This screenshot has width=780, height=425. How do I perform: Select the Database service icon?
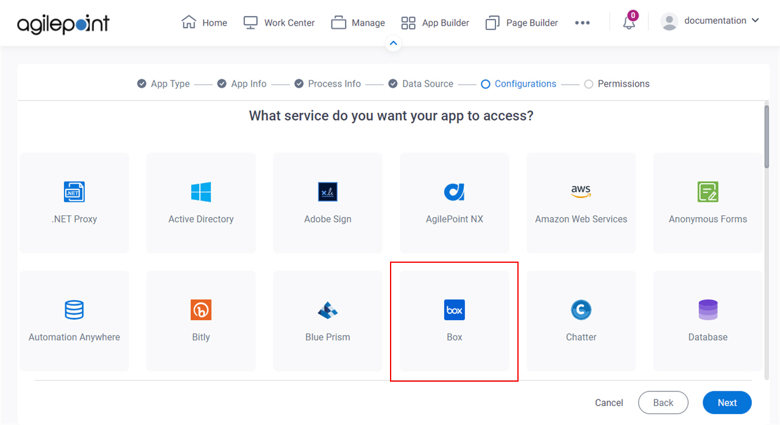(x=708, y=310)
